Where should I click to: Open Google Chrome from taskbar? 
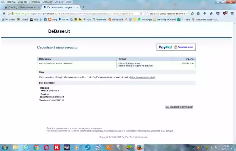(x=36, y=147)
